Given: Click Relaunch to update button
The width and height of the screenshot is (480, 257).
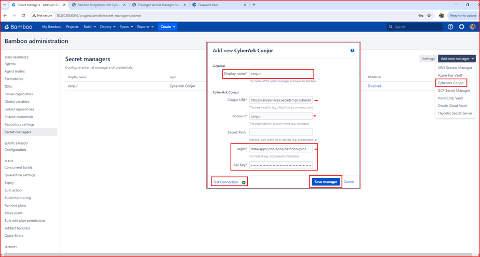Looking at the screenshot, I should click(463, 16).
